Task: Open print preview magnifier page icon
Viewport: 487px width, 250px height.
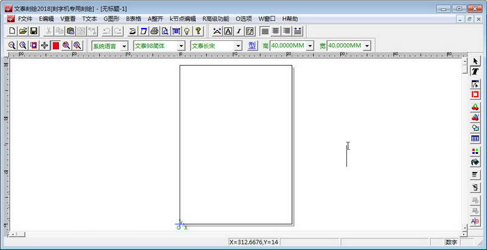Action: click(165, 31)
